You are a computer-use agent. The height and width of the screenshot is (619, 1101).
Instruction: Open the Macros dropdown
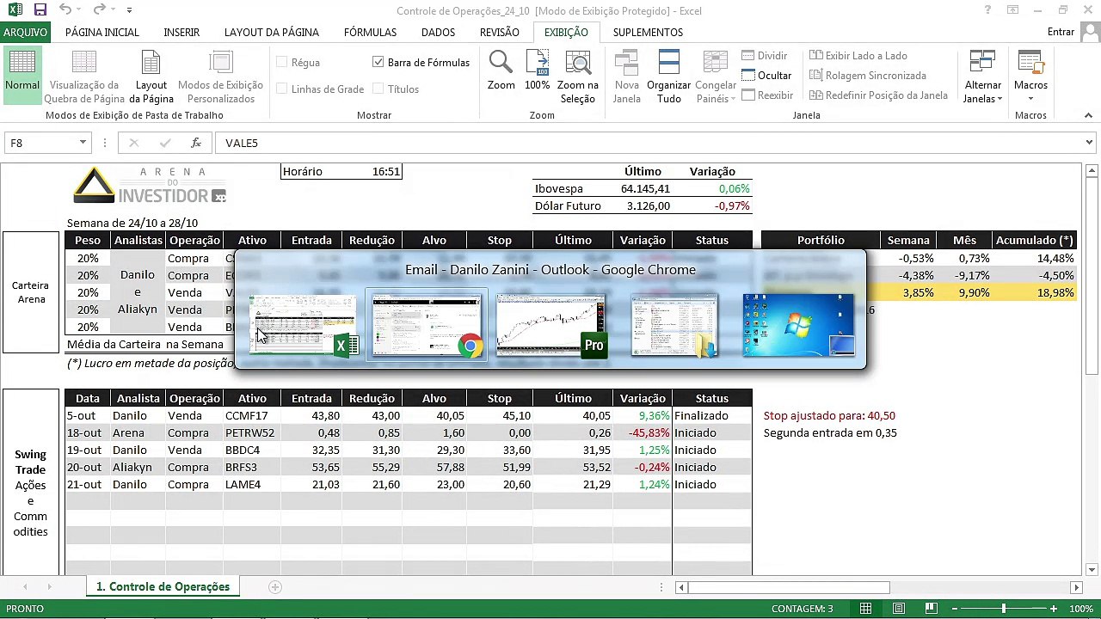coord(1030,76)
